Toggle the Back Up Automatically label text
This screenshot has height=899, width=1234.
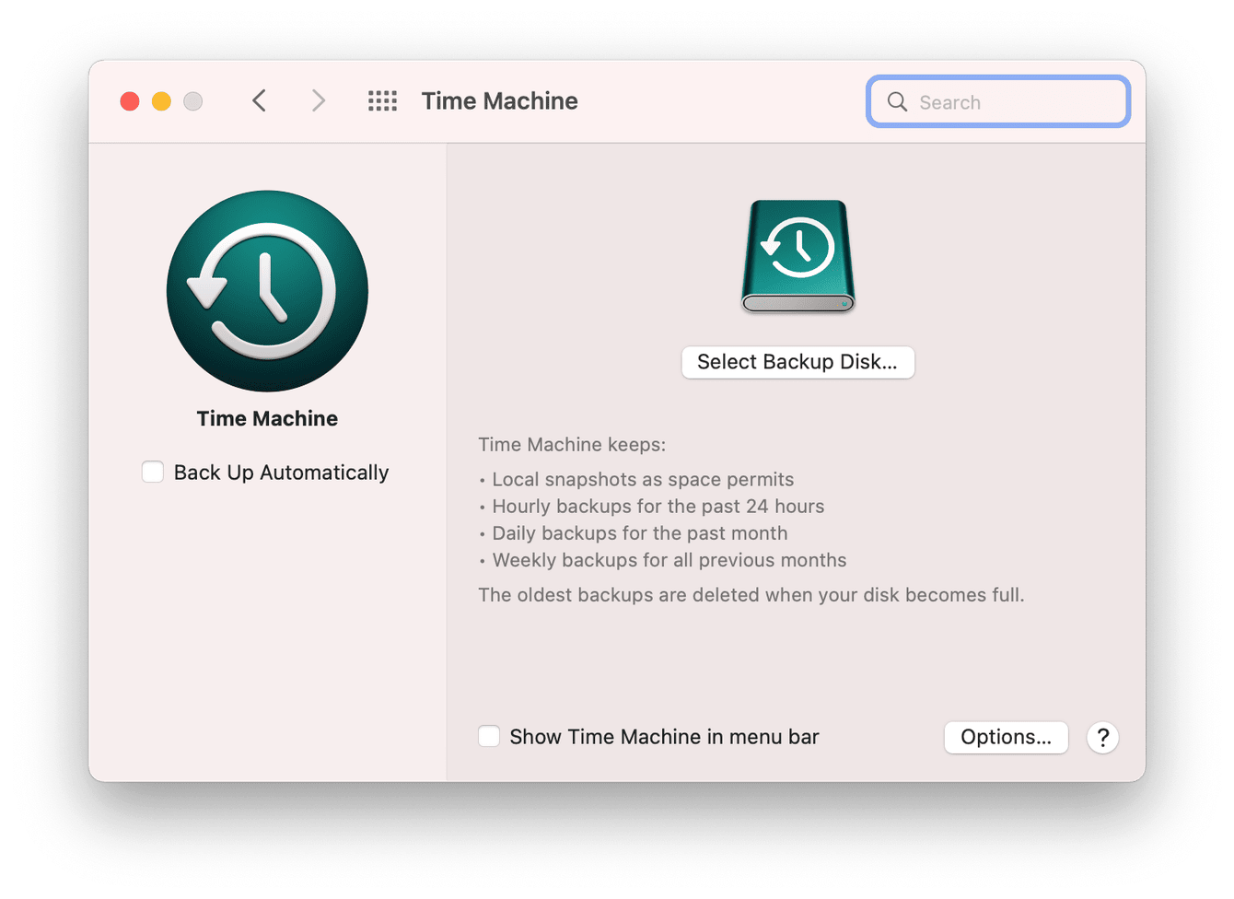(281, 472)
